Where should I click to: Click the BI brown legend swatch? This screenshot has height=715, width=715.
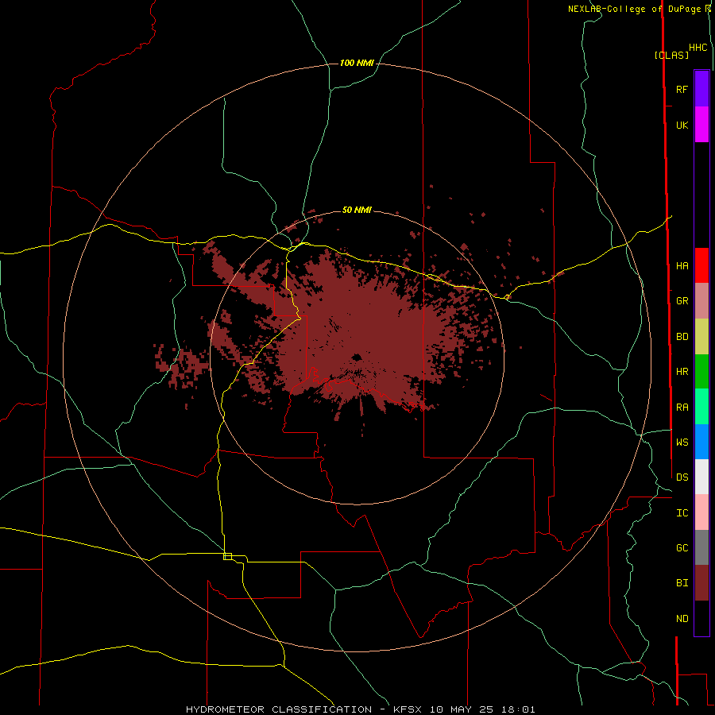[x=701, y=583]
